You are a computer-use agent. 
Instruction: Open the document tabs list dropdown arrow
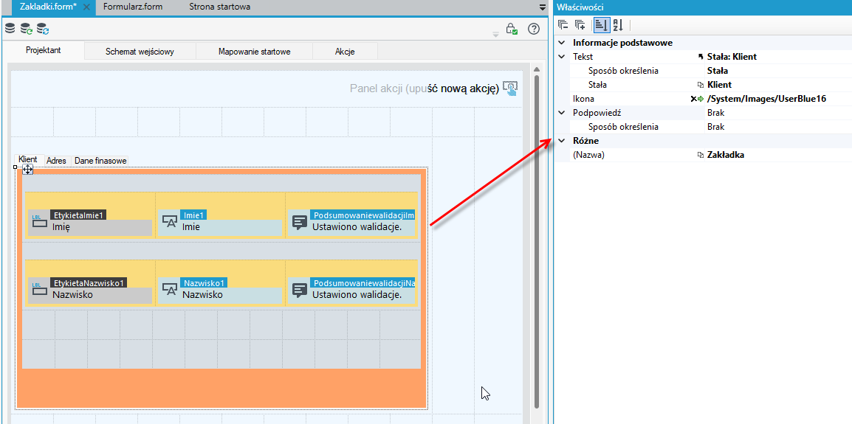(x=542, y=7)
